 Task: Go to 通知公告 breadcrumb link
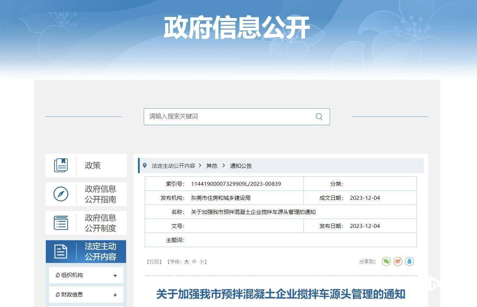coord(241,166)
